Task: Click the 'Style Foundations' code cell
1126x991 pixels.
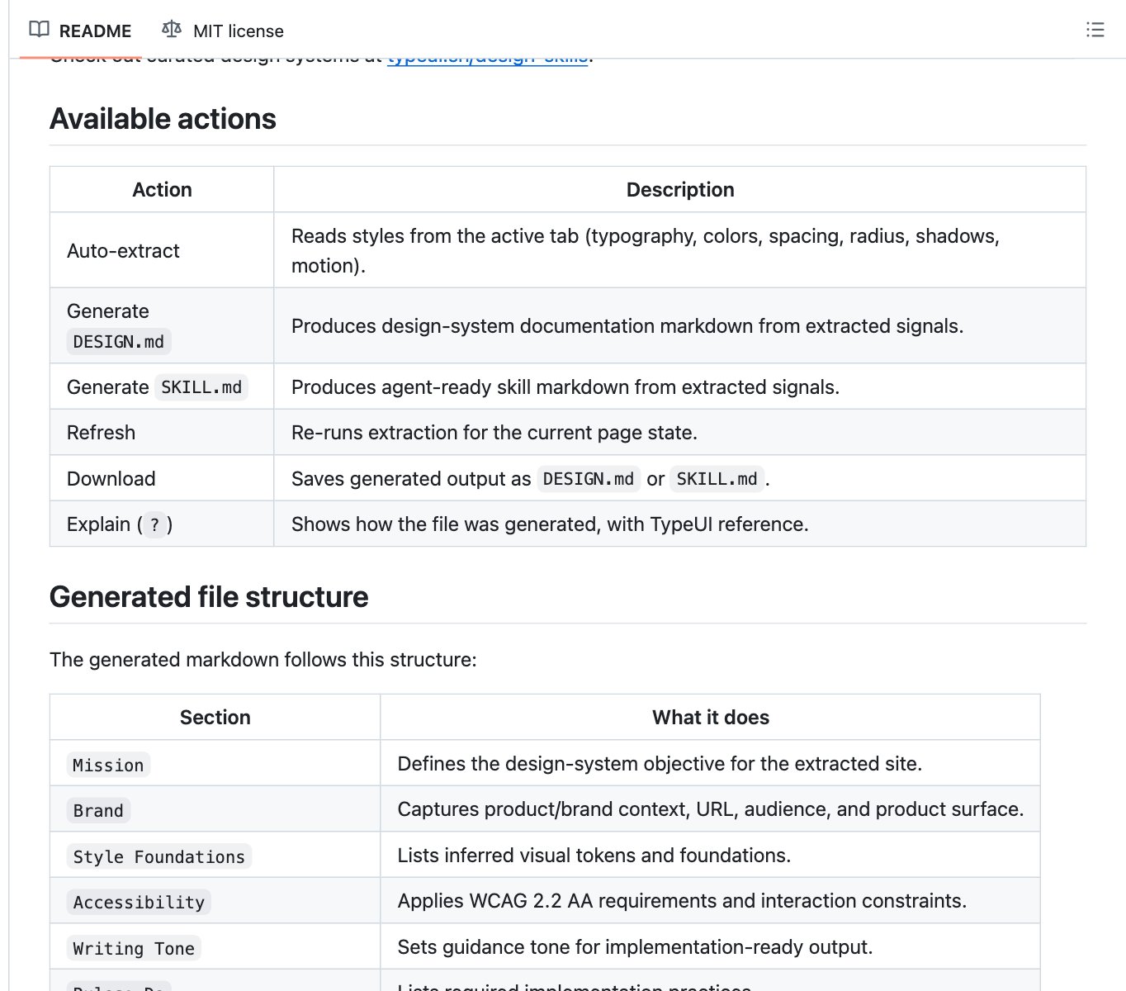Action: tap(158, 857)
